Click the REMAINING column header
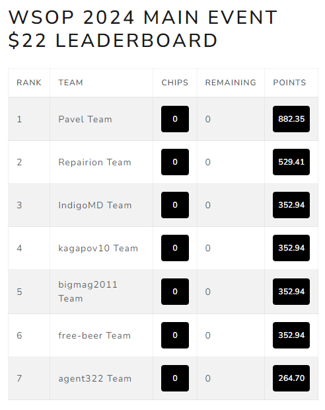 click(231, 83)
